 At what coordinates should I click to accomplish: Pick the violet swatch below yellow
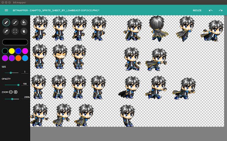point(12,58)
